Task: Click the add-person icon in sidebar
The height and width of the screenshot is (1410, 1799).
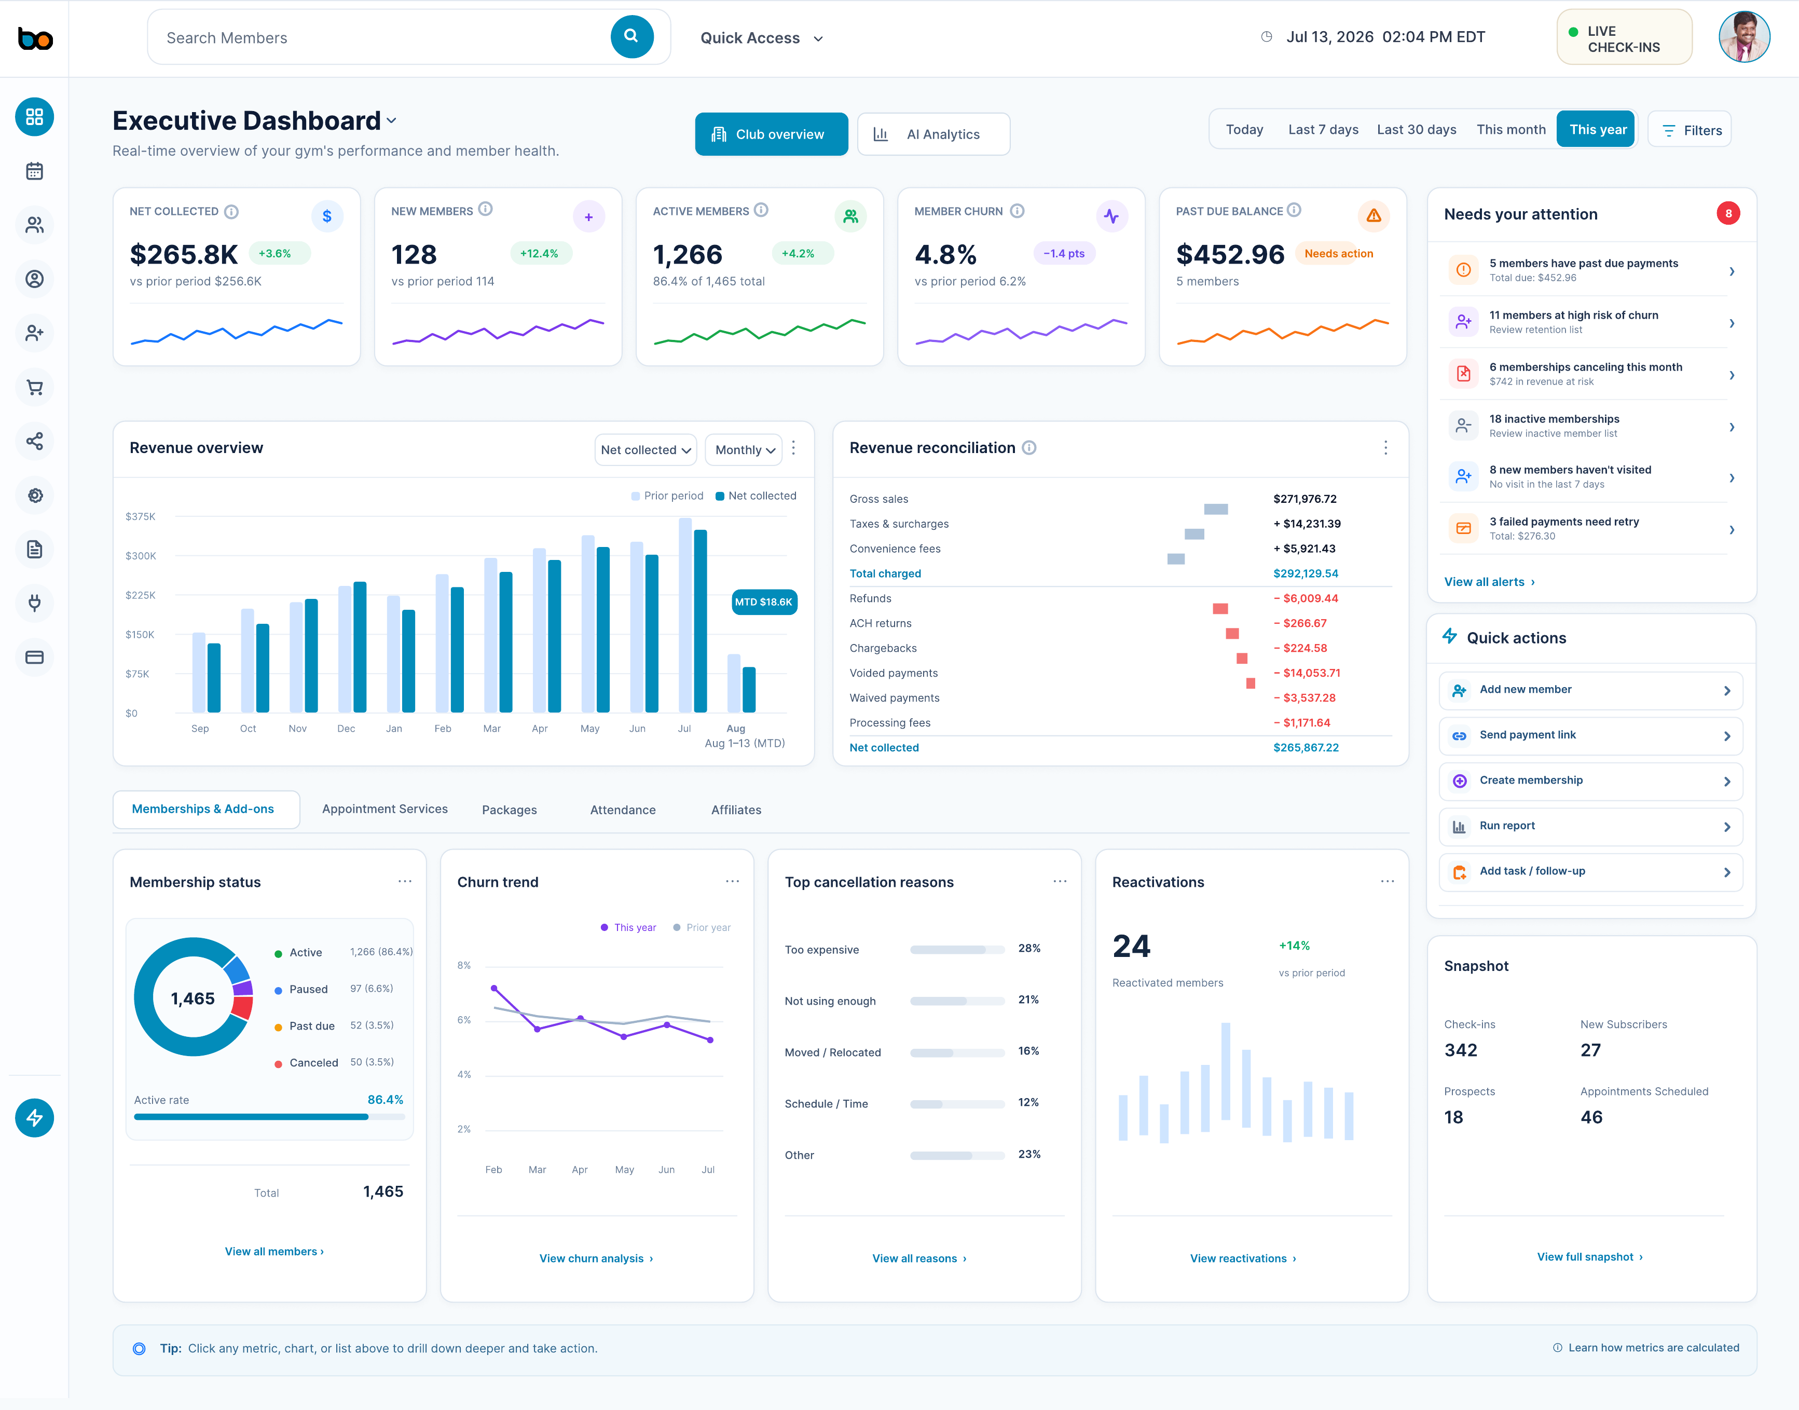Action: 35,333
